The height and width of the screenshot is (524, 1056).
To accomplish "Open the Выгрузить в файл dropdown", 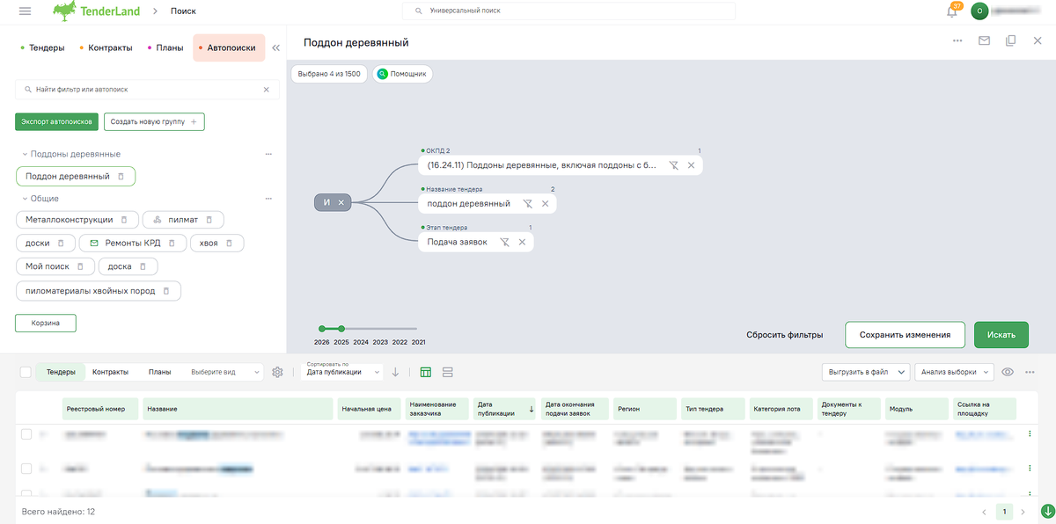I will pyautogui.click(x=866, y=372).
